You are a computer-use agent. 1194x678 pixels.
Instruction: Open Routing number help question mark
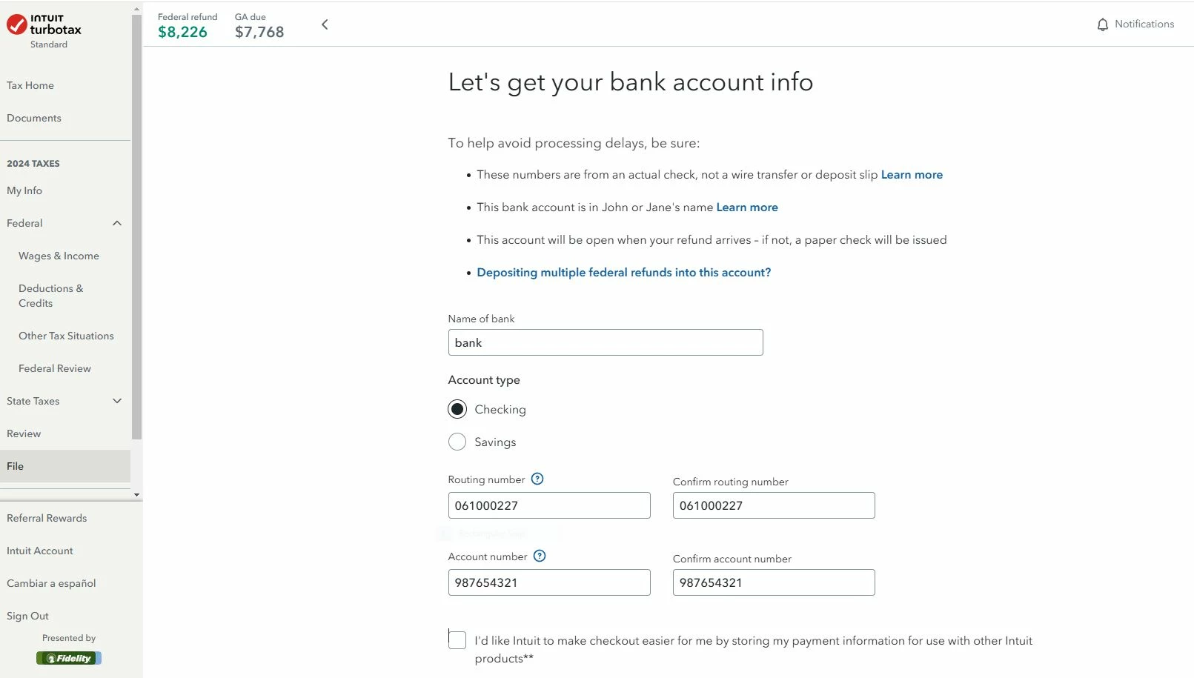538,479
